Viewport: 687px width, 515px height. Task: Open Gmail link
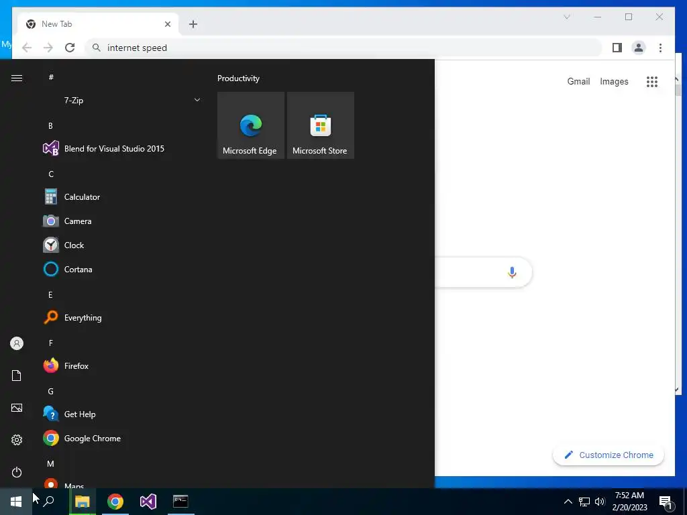point(578,81)
